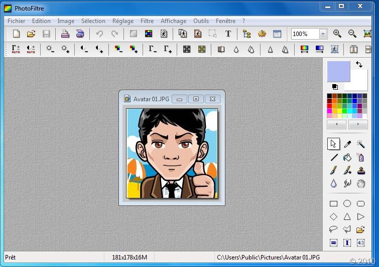This screenshot has width=379, height=267.
Task: Show next palette page arrow
Action: (358, 124)
